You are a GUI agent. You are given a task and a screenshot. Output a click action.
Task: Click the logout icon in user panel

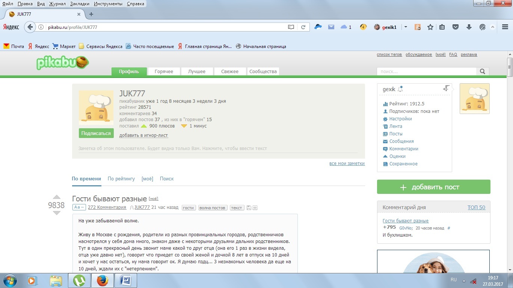[446, 88]
